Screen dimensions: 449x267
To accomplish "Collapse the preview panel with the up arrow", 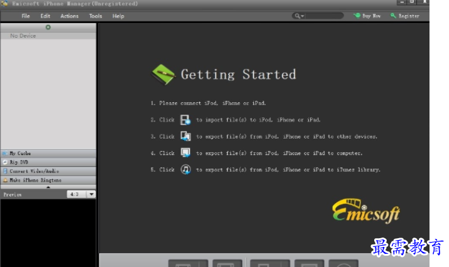I will [48, 187].
